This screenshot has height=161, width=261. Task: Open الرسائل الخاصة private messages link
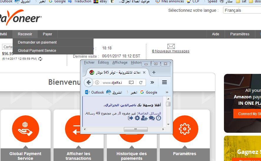150,113
